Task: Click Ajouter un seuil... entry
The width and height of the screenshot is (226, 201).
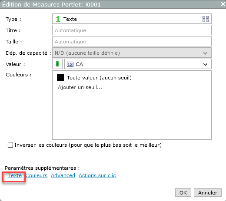Action: pos(80,87)
